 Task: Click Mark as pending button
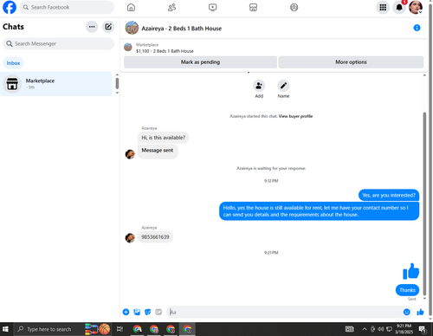(x=200, y=62)
